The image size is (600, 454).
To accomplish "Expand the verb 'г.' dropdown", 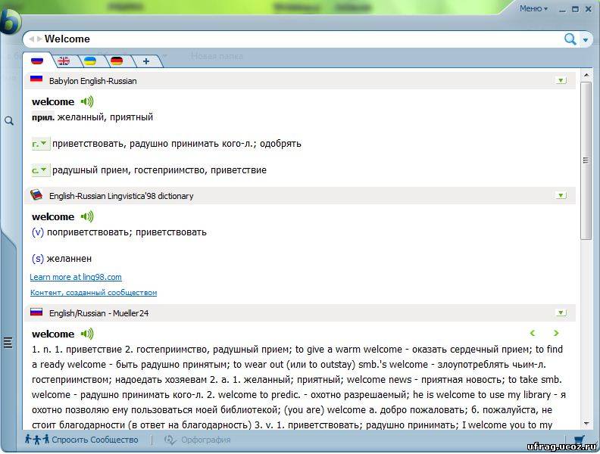I will click(x=40, y=143).
